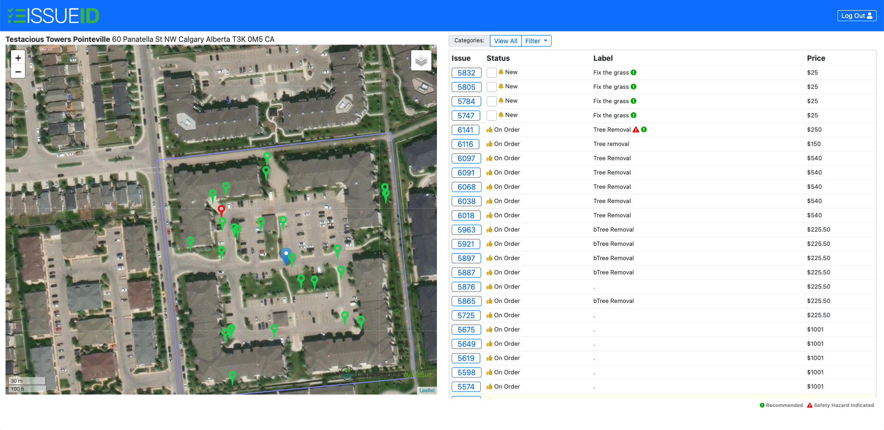Image resolution: width=884 pixels, height=430 pixels.
Task: Click the Safety Hazard legend icon
Action: (810, 405)
